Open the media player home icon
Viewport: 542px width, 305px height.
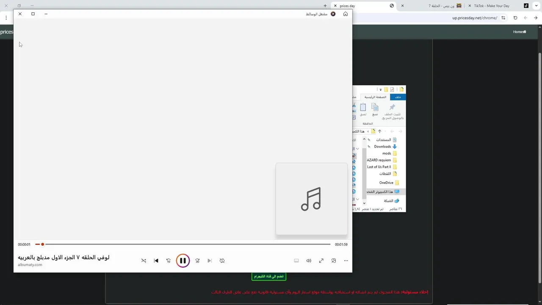(x=346, y=14)
